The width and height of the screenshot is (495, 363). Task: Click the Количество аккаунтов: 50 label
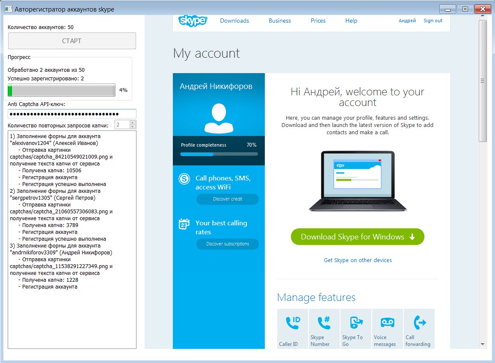41,27
